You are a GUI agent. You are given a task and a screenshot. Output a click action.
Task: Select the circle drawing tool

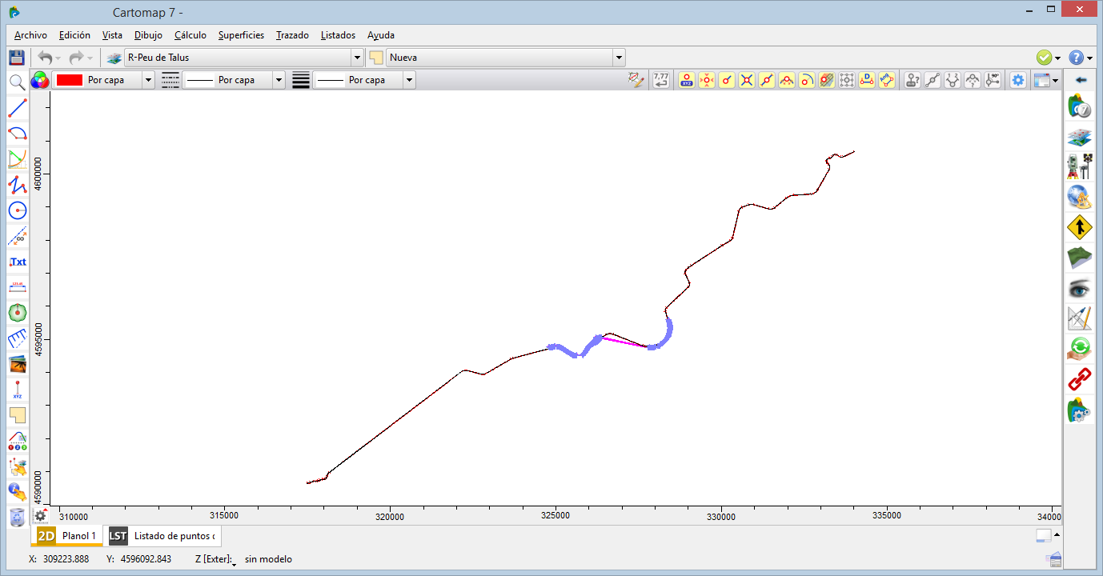tap(18, 210)
